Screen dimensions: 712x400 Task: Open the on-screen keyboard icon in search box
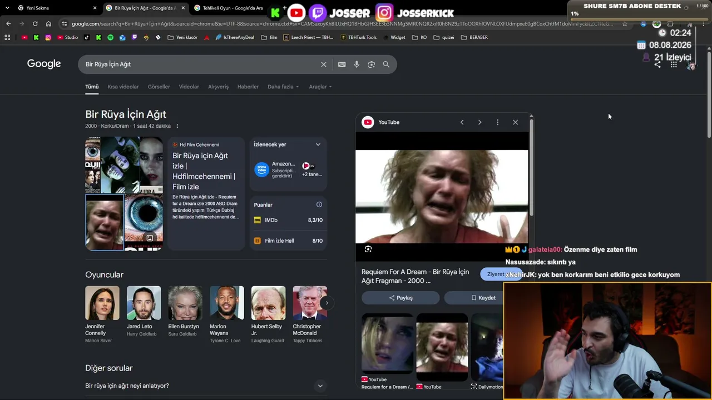point(342,64)
